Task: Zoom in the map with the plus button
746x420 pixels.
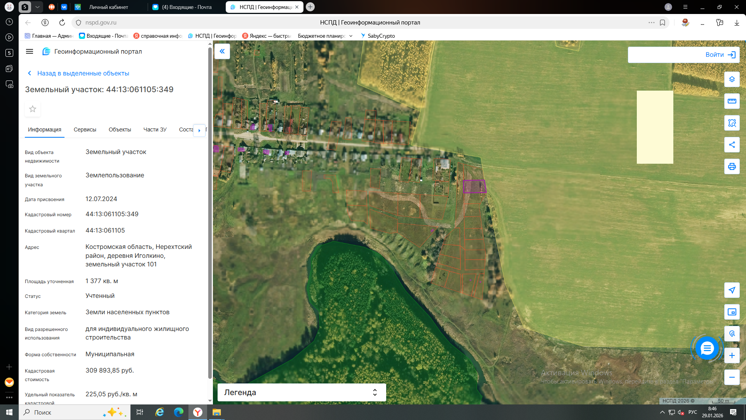Action: pyautogui.click(x=732, y=355)
